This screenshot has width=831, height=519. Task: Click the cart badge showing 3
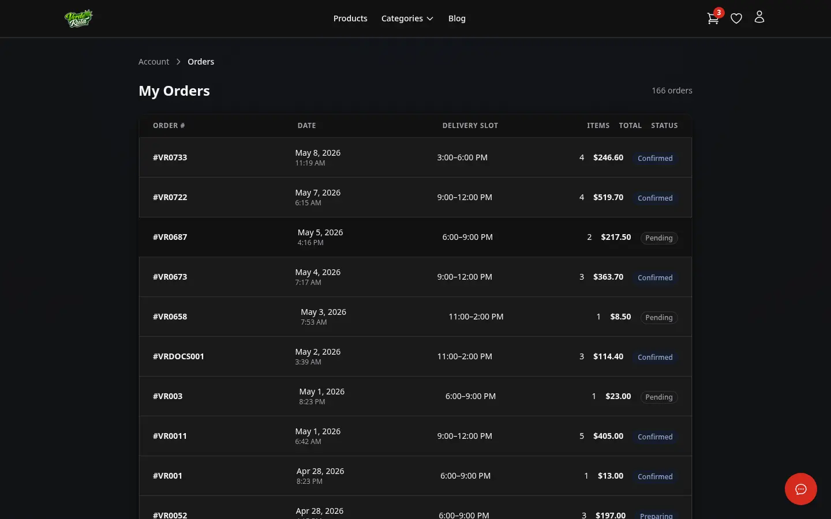[719, 12]
